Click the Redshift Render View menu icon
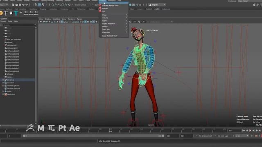This screenshot has width=262, height=147. click(100, 5)
